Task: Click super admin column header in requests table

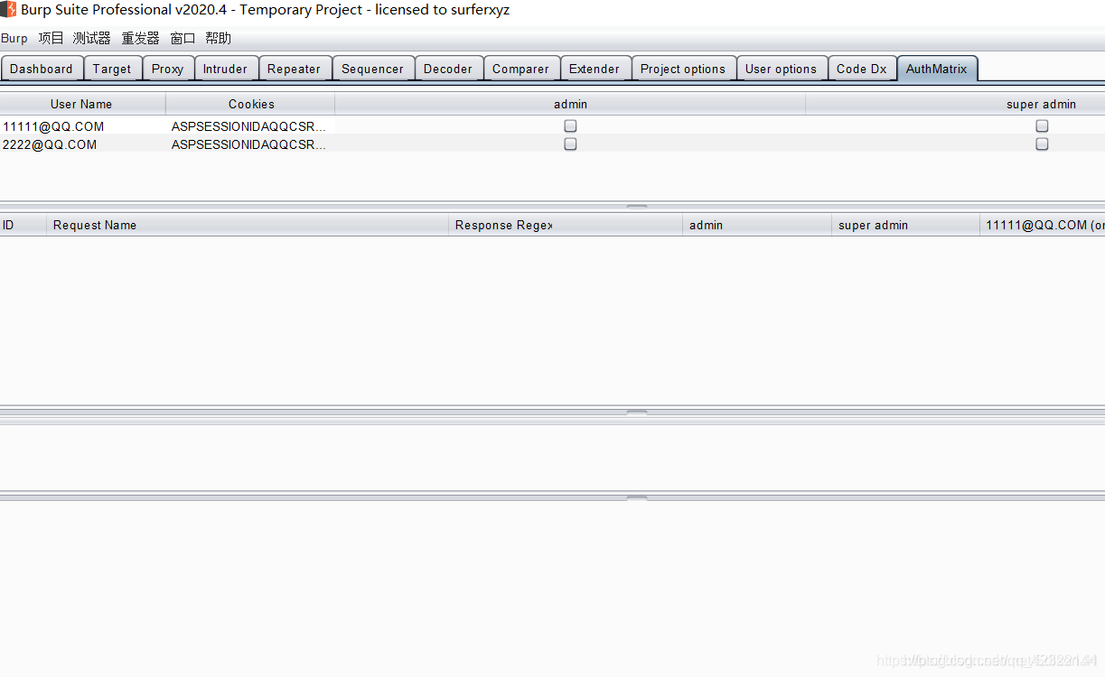Action: (x=905, y=225)
